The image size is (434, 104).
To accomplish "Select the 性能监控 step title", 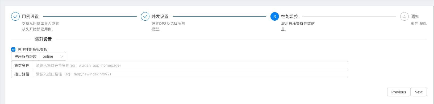I will (290, 16).
